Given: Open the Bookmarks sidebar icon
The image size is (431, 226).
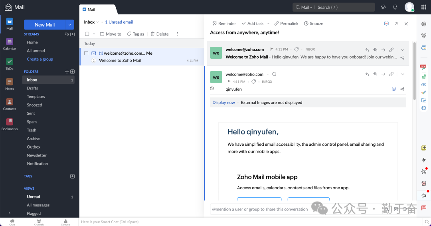Looking at the screenshot, I should (x=10, y=124).
